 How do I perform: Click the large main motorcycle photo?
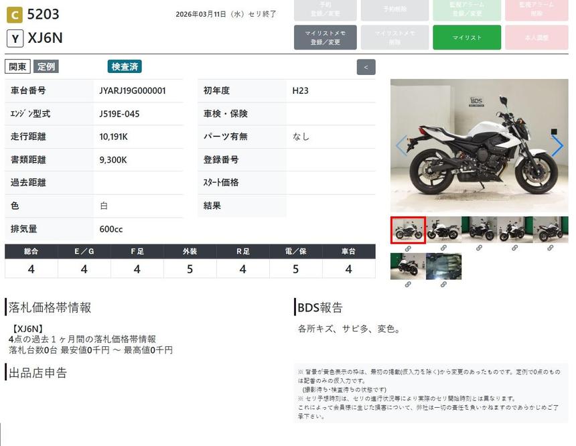[479, 145]
